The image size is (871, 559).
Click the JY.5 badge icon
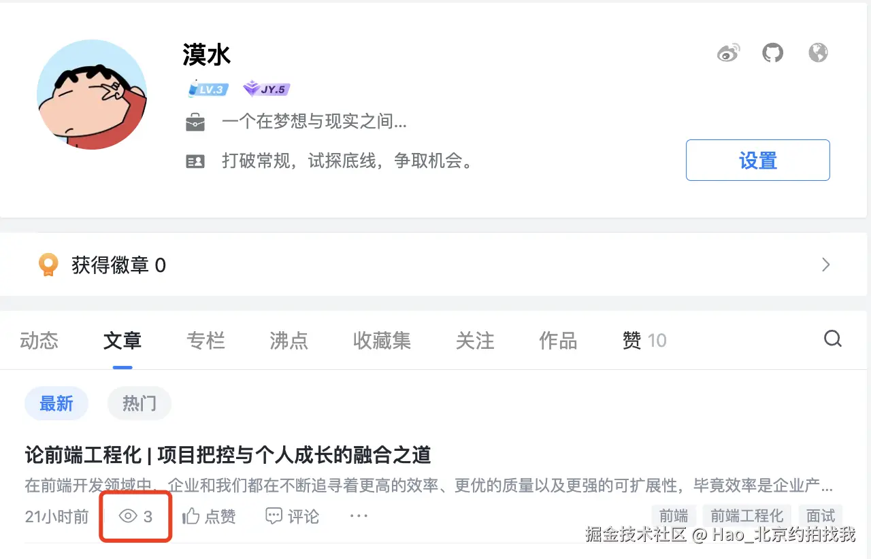point(265,88)
